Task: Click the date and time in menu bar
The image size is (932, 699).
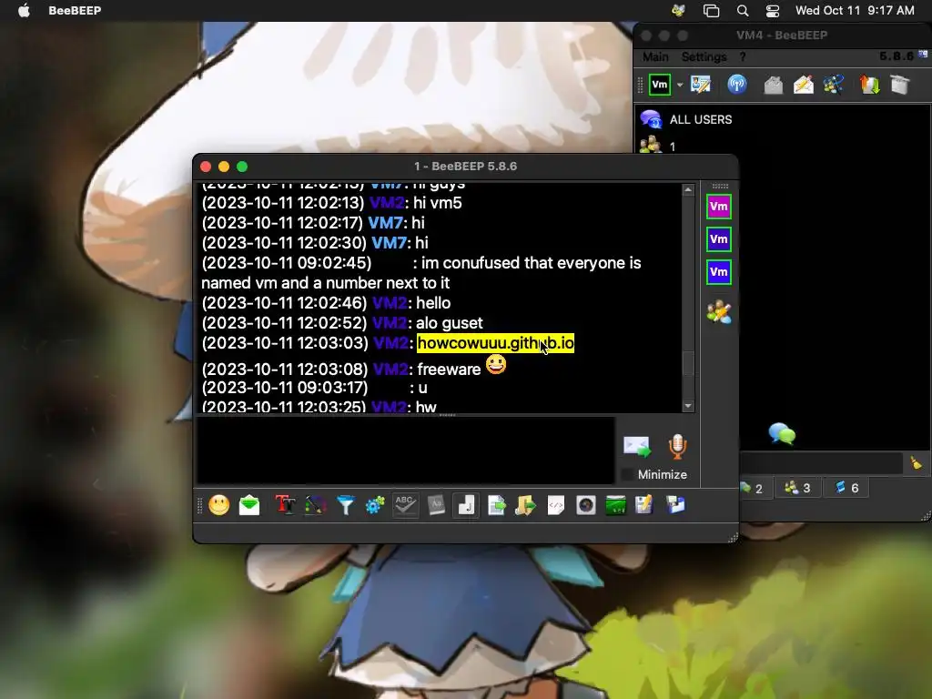Action: (x=855, y=10)
